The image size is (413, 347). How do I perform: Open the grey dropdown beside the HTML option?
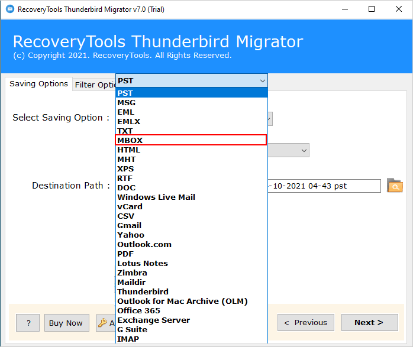coord(288,151)
